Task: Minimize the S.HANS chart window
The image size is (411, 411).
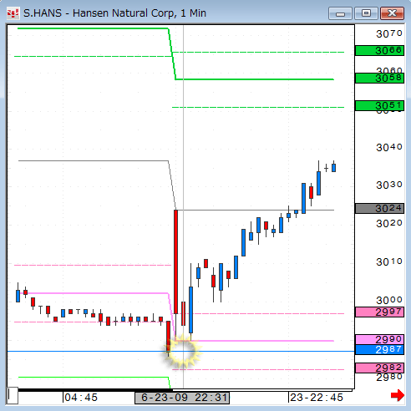Action: 340,13
